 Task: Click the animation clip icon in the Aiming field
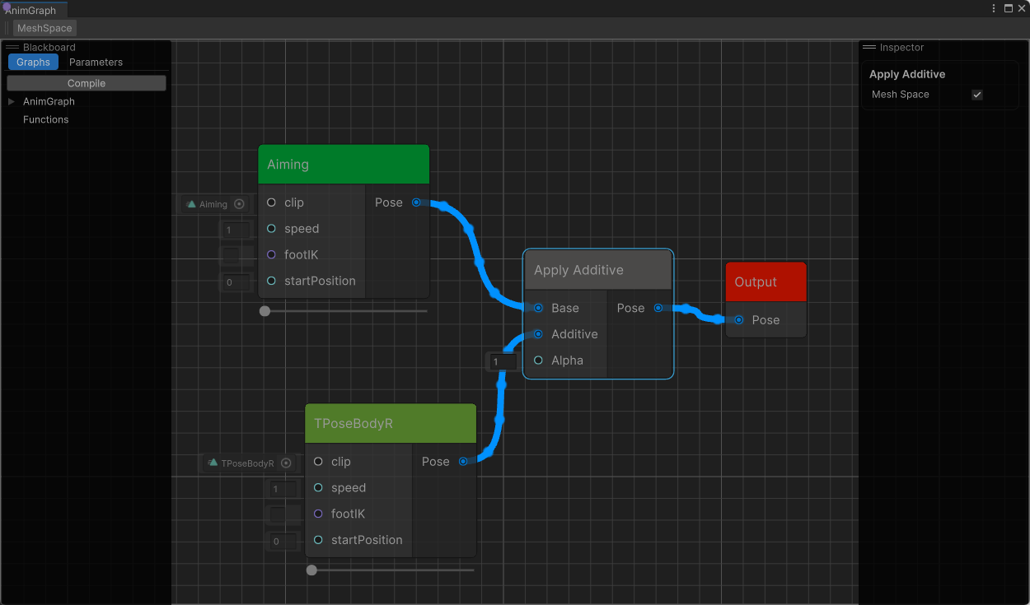191,204
